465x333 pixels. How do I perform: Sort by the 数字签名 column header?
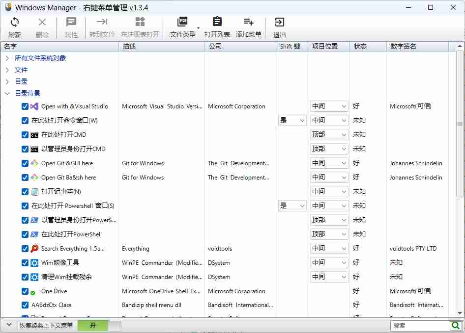point(417,46)
